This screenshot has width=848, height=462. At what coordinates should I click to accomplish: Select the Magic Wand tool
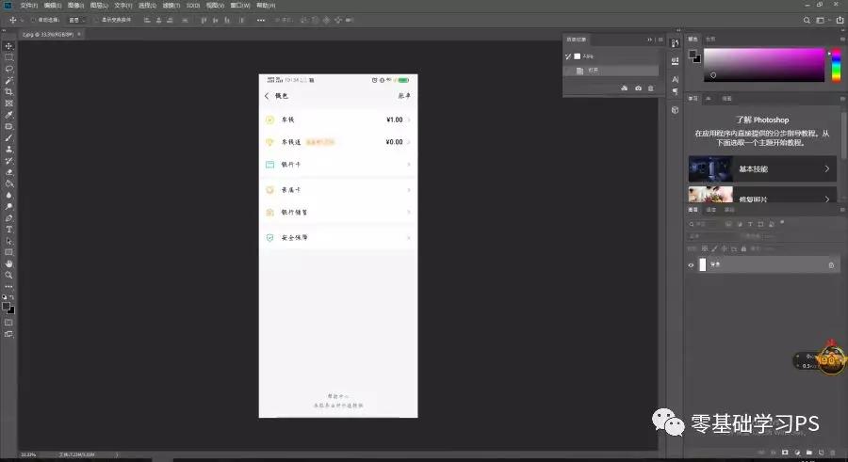point(8,81)
